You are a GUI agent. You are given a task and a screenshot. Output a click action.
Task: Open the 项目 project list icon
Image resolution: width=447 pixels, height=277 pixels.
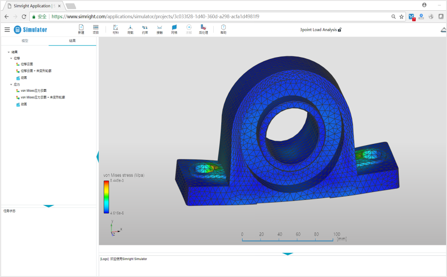pyautogui.click(x=96, y=29)
